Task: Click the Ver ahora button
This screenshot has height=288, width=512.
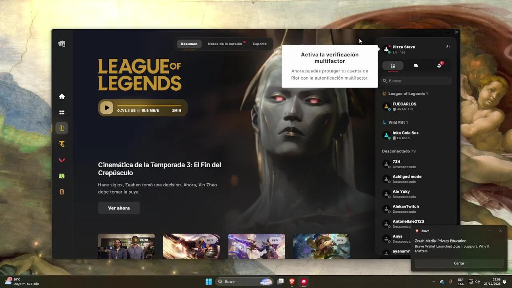Action: [x=119, y=208]
